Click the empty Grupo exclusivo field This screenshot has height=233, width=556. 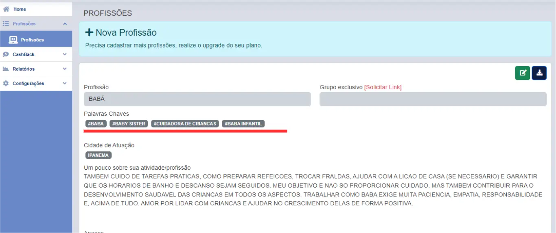(x=433, y=99)
